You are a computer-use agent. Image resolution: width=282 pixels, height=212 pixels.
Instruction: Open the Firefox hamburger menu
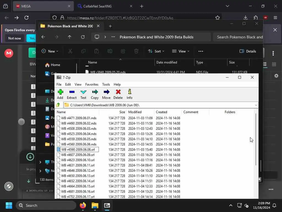tap(275, 17)
